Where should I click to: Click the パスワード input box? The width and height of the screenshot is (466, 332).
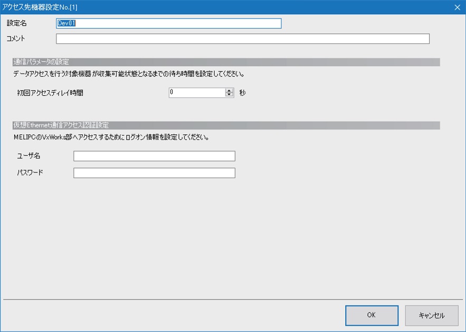click(154, 173)
